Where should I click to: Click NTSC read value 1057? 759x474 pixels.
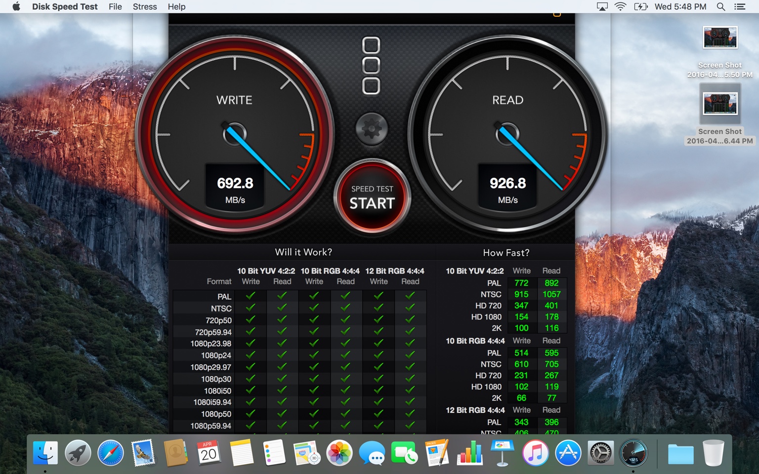tap(551, 294)
